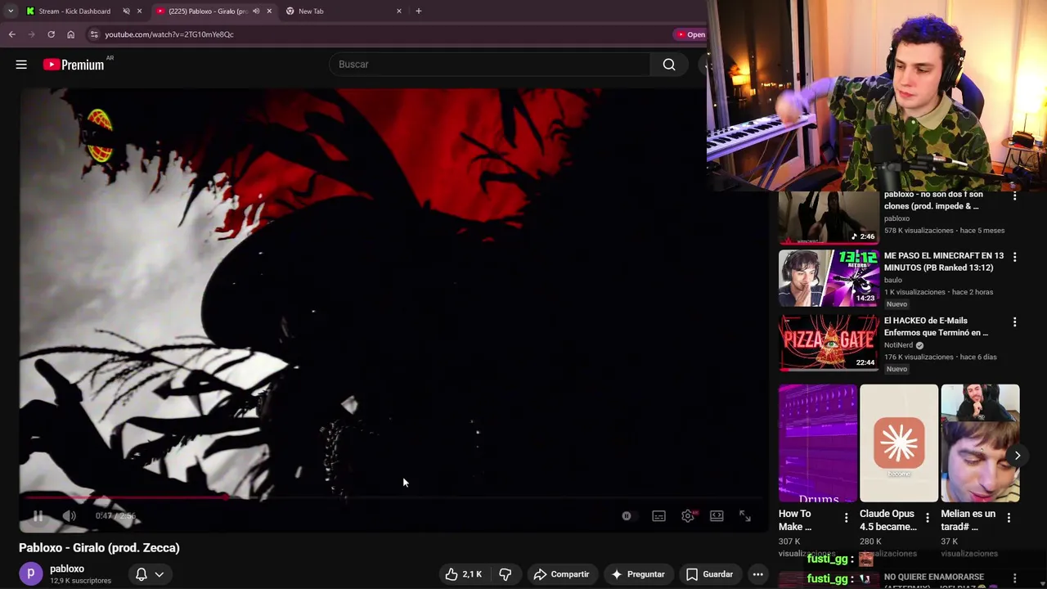
Task: Save video with the Guardar button
Action: [x=709, y=574]
